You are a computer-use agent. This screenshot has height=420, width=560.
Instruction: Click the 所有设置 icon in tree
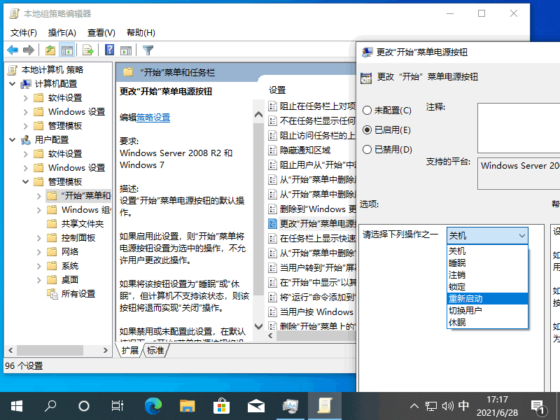click(x=52, y=294)
